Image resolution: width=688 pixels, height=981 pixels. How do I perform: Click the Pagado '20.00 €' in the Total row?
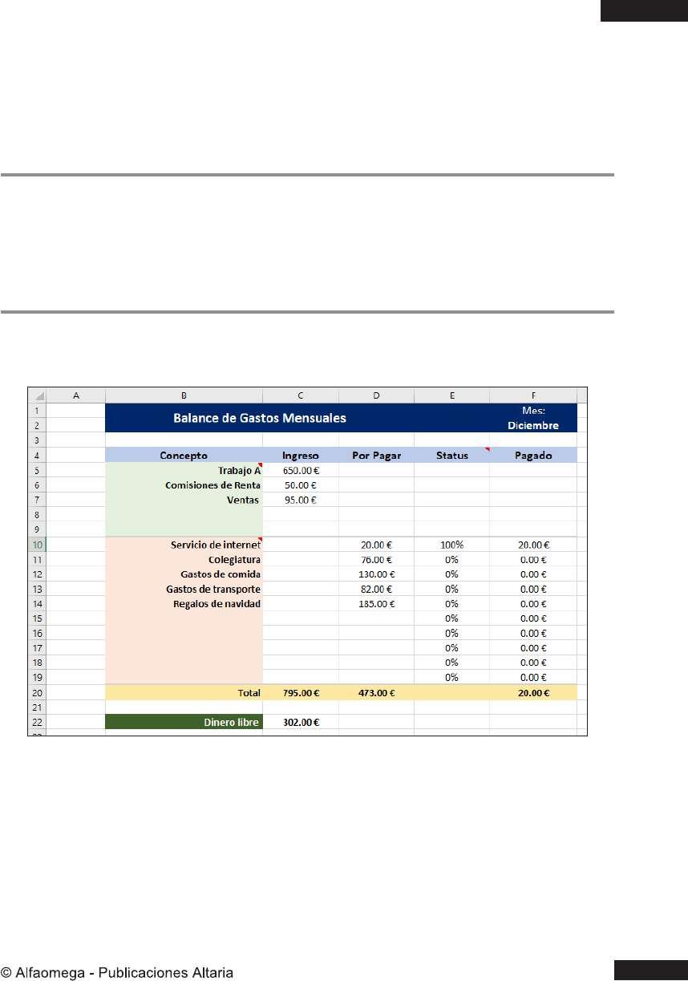533,692
